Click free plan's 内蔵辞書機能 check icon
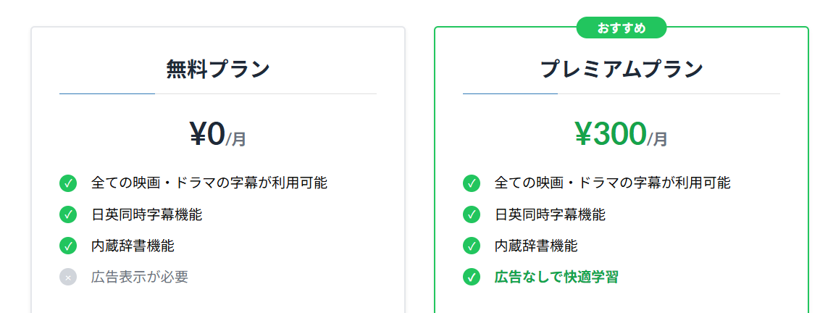Image resolution: width=820 pixels, height=313 pixels. 68,246
